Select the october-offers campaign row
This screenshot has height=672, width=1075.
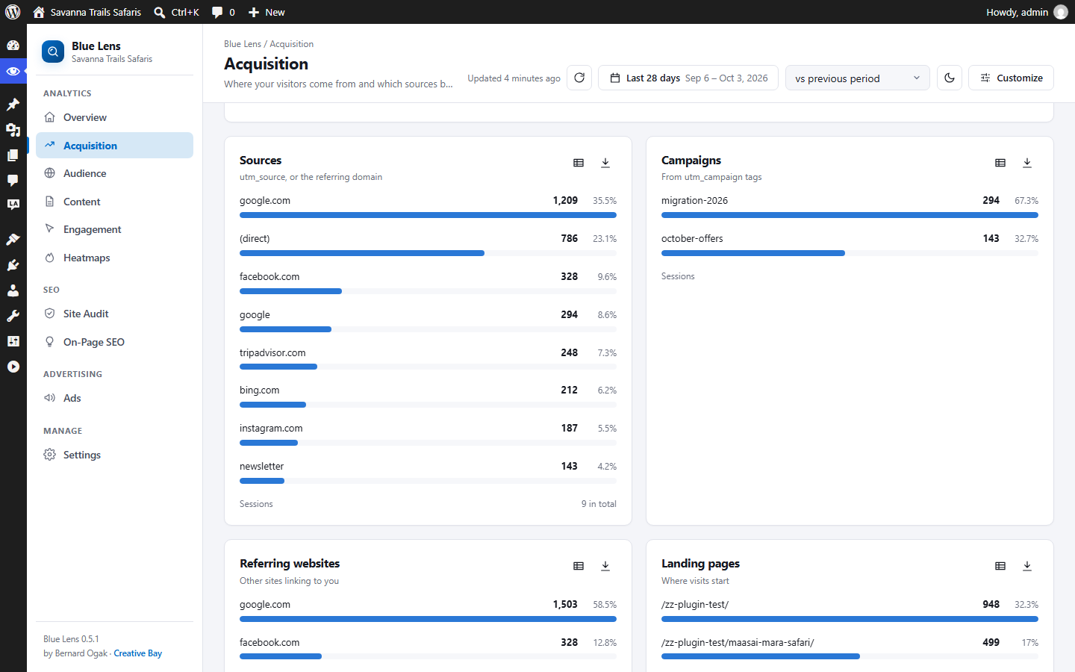pos(850,243)
